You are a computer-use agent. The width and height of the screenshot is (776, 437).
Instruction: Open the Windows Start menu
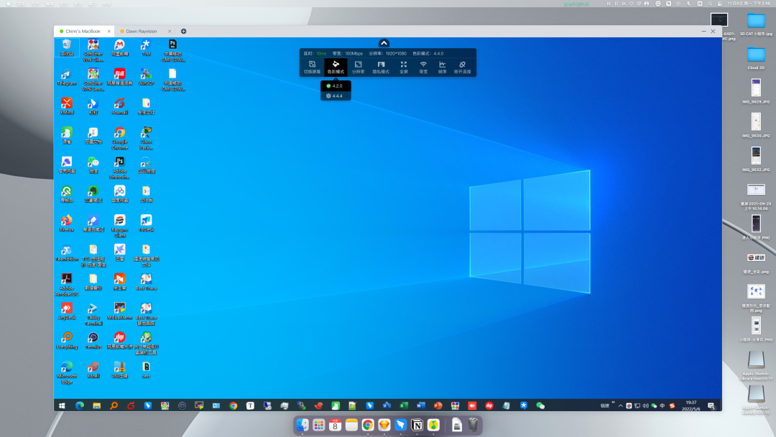point(62,405)
